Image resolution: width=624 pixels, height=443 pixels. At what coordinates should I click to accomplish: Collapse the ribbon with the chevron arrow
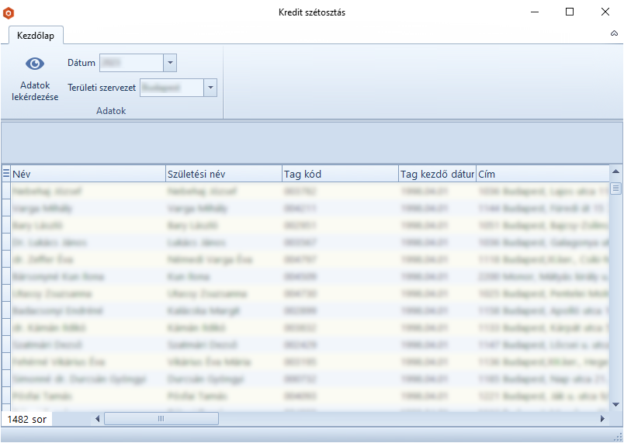click(614, 34)
